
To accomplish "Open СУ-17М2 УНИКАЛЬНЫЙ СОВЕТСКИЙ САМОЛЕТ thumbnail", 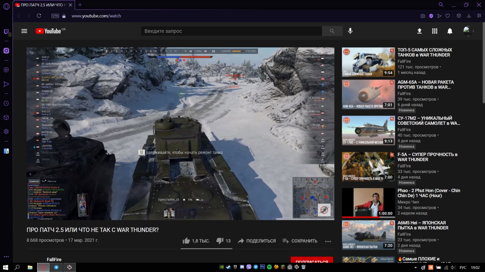I will [x=368, y=131].
